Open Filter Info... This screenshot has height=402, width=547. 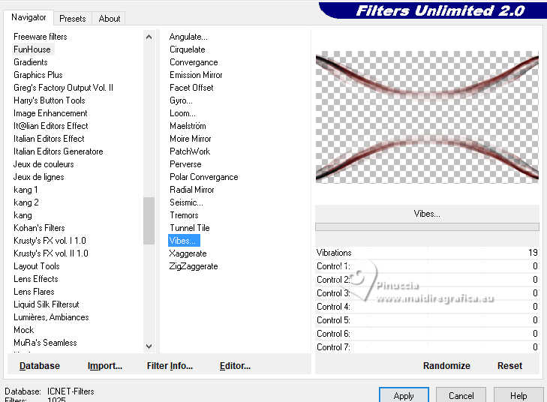point(170,366)
